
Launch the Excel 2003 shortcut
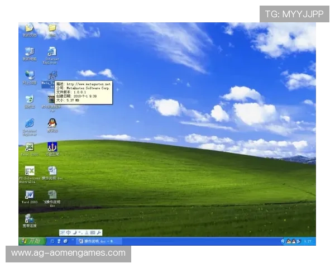tap(29, 147)
